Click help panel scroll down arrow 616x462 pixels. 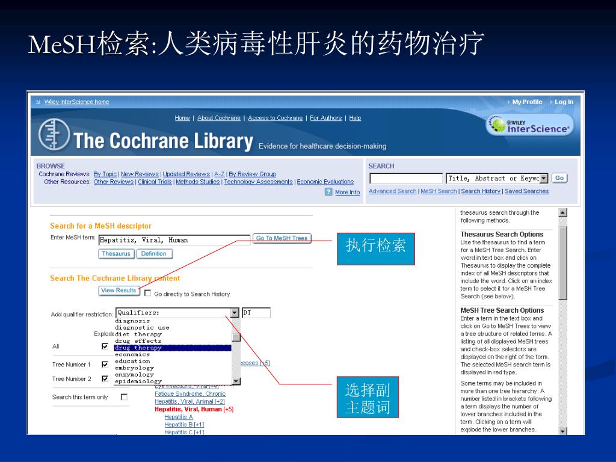pos(563,431)
